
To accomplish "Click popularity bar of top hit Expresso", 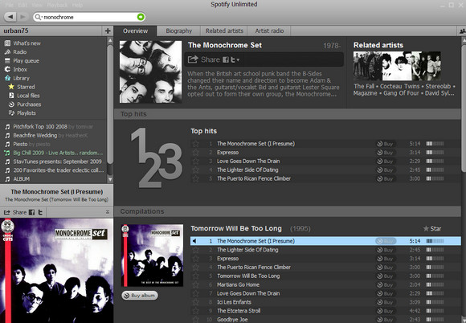I will pyautogui.click(x=435, y=153).
